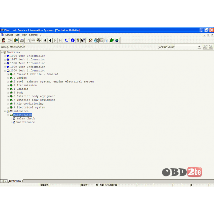Select the 5 Body item
Screen dimensions: 214x214
click(18, 93)
